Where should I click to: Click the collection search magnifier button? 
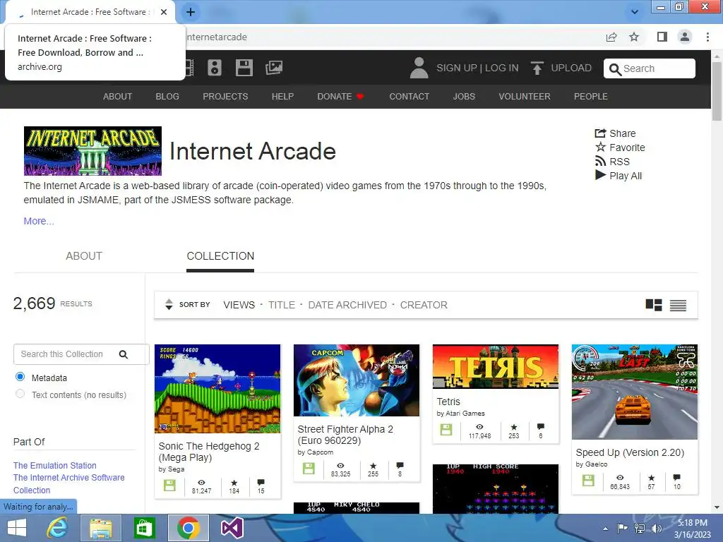(123, 354)
